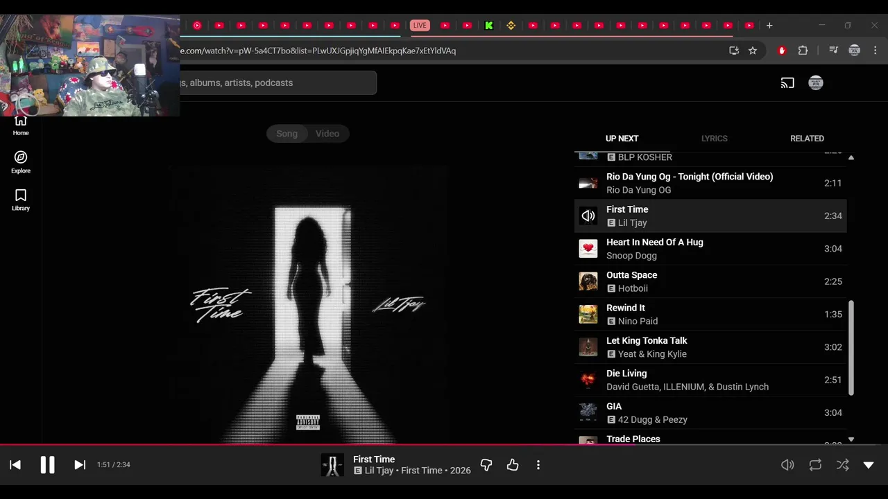The image size is (888, 499).
Task: Skip to the previous track
Action: point(15,465)
